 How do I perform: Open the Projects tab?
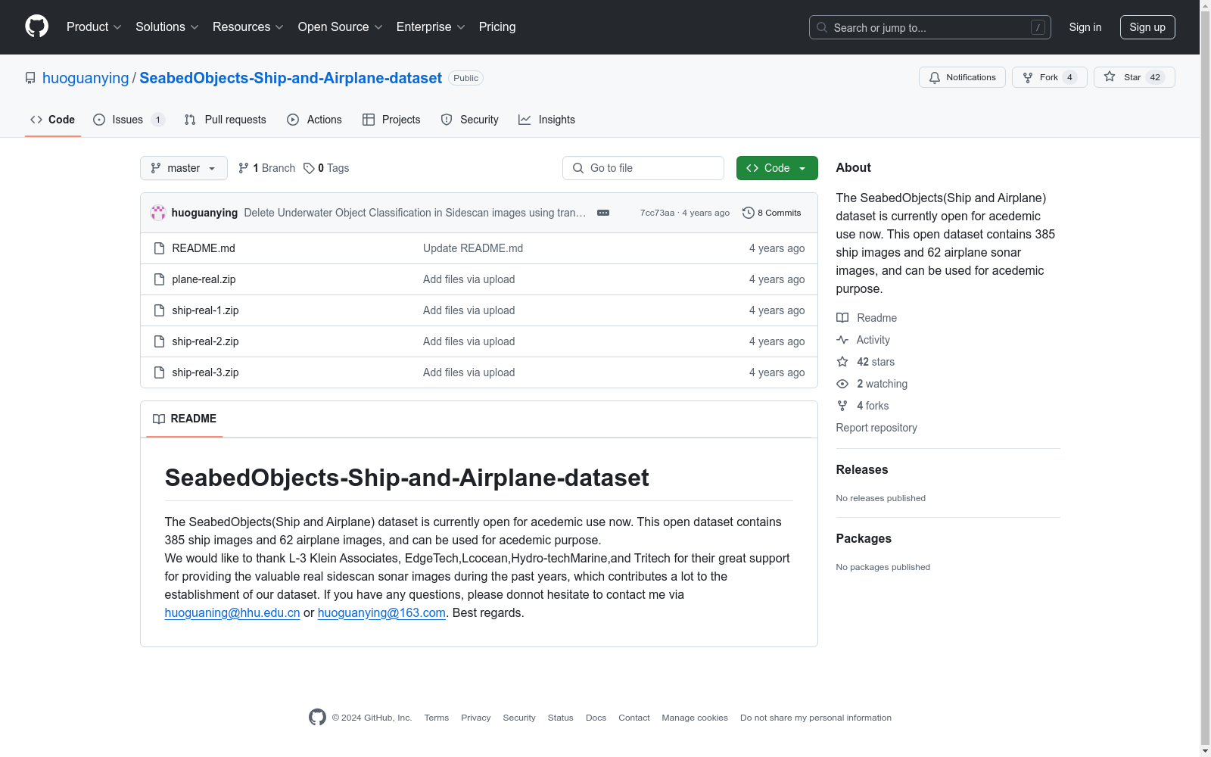point(391,120)
